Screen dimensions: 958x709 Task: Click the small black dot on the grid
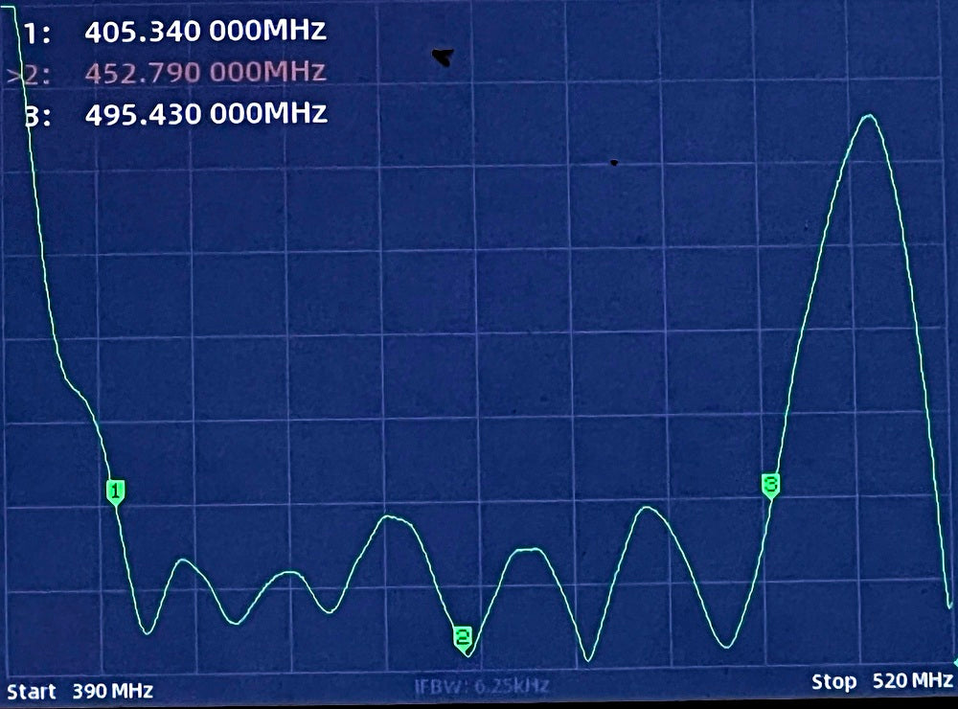613,163
